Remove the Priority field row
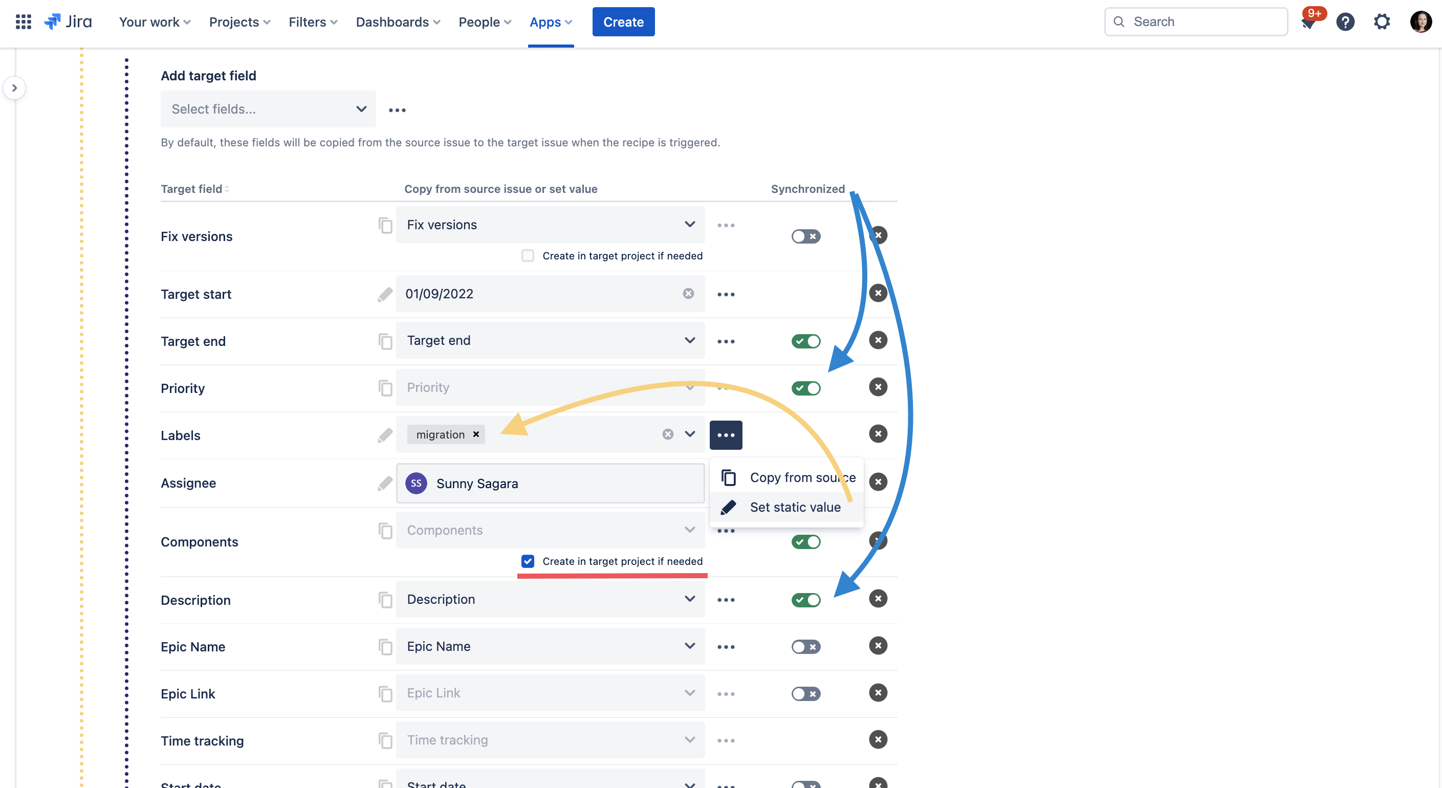1442x788 pixels. pos(878,387)
